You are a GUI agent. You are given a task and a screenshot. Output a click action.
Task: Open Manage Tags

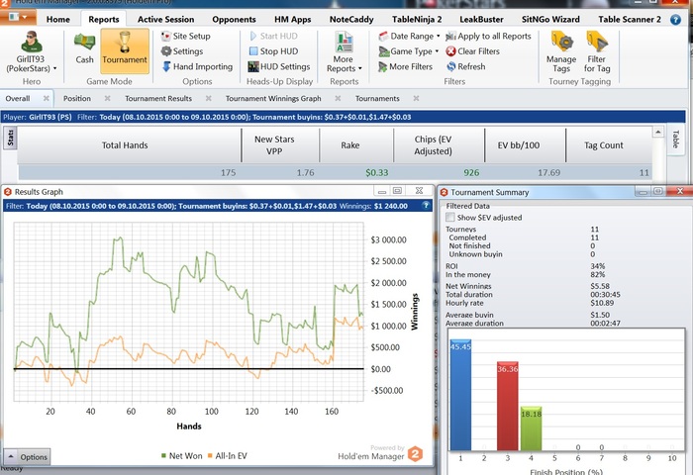click(561, 52)
